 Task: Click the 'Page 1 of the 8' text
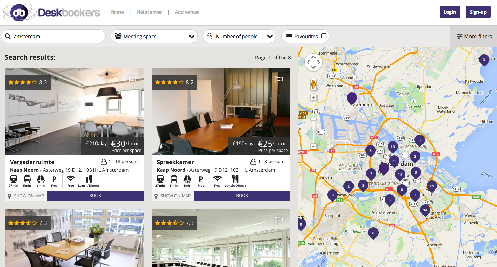(x=273, y=58)
